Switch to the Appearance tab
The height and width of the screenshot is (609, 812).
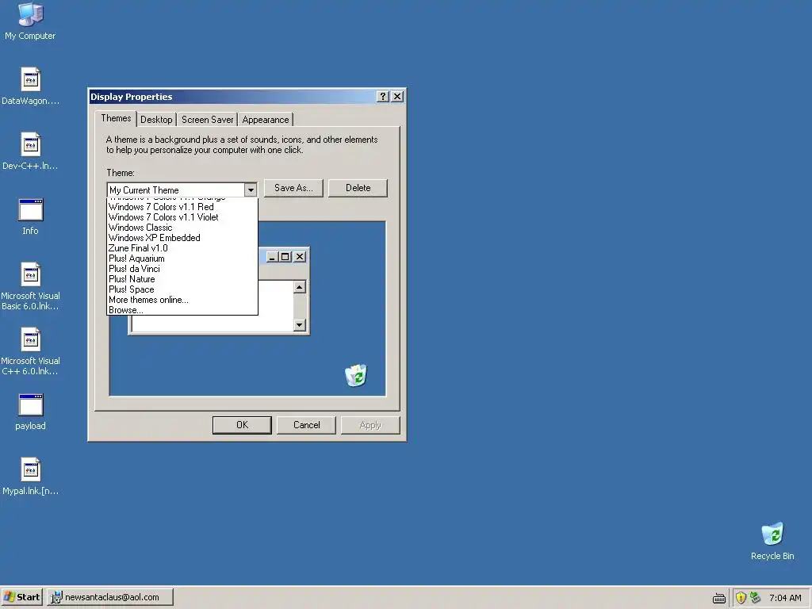[x=266, y=120]
